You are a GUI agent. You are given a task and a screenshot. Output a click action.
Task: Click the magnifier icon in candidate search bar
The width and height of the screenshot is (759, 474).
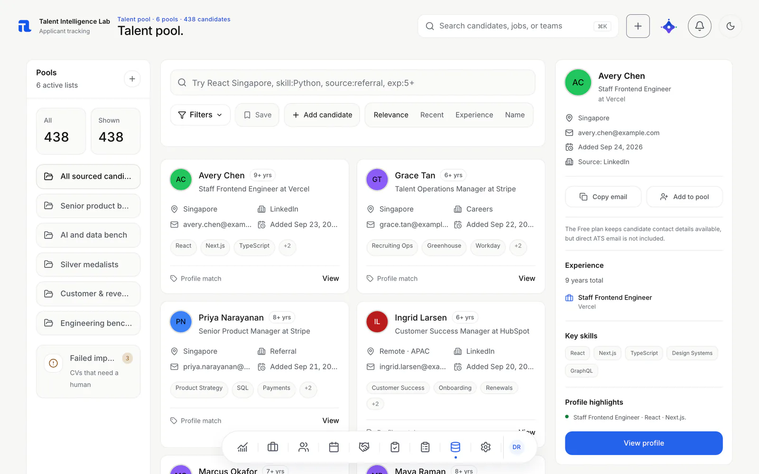[x=182, y=83]
